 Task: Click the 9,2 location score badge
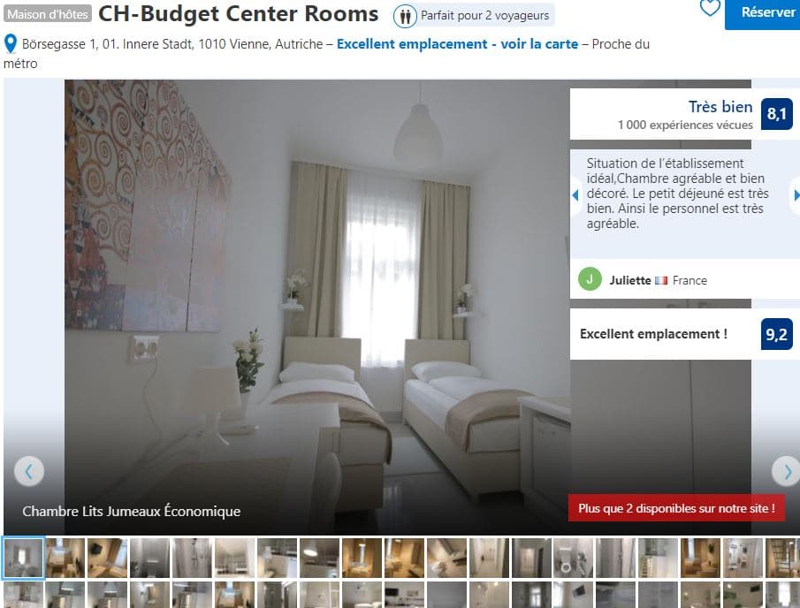(x=776, y=334)
